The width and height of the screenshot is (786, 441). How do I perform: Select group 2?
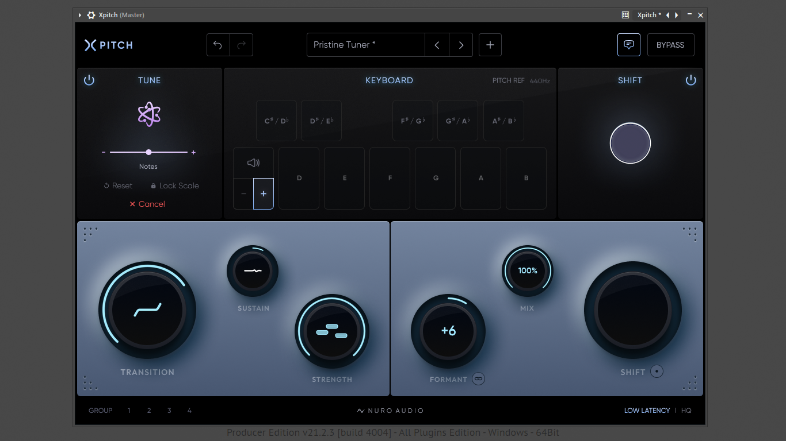(x=149, y=411)
